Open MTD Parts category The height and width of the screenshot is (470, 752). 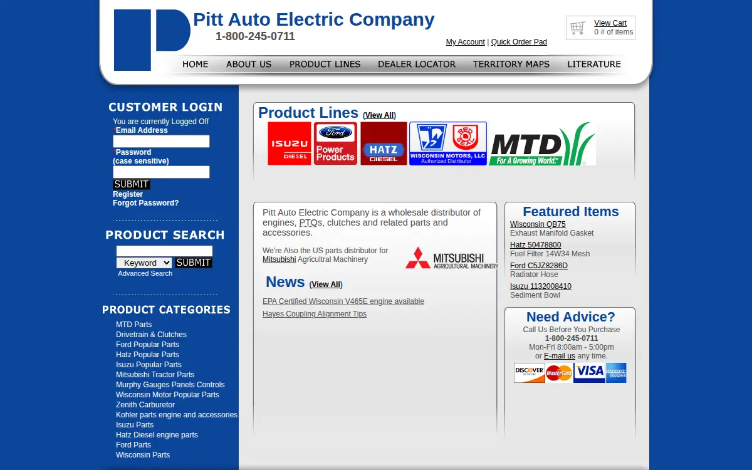click(x=134, y=325)
